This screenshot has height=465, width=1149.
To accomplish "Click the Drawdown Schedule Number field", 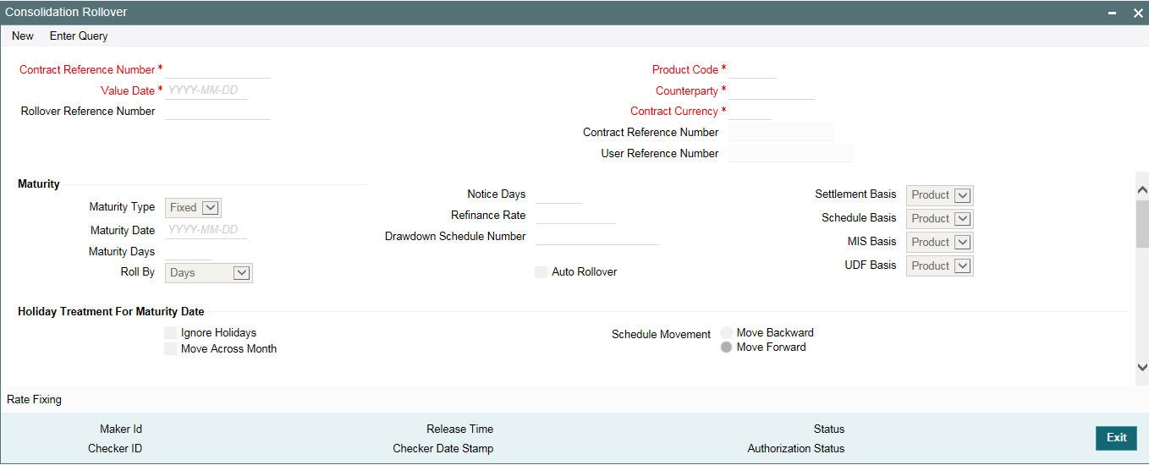I will [x=597, y=236].
